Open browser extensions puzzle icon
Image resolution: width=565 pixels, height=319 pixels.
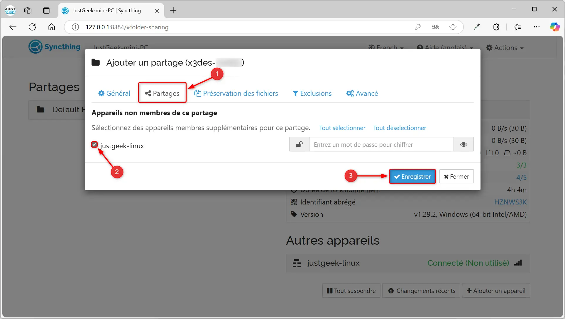pos(496,27)
